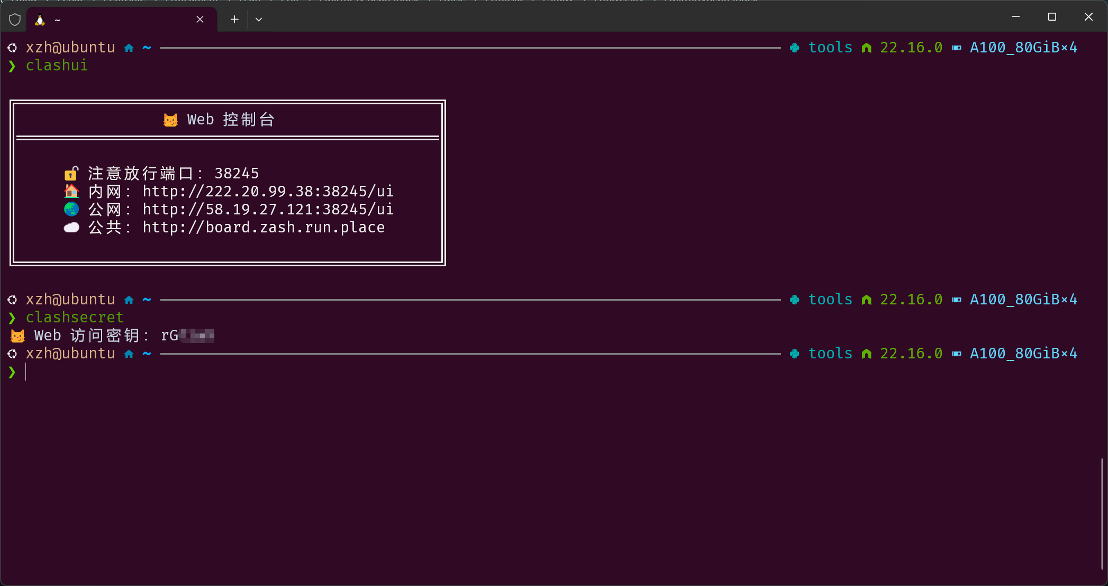
Task: Maximize the terminal window
Action: click(x=1052, y=17)
